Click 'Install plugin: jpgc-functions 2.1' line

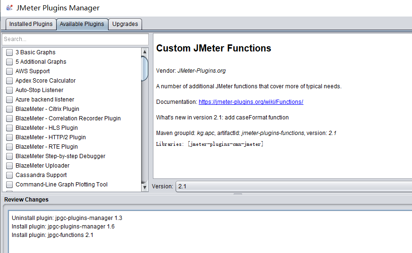pos(52,235)
